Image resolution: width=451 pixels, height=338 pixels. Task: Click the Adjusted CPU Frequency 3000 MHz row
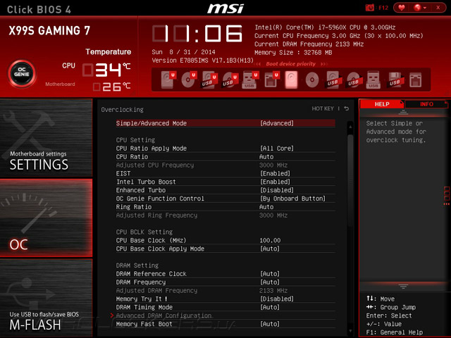click(225, 165)
